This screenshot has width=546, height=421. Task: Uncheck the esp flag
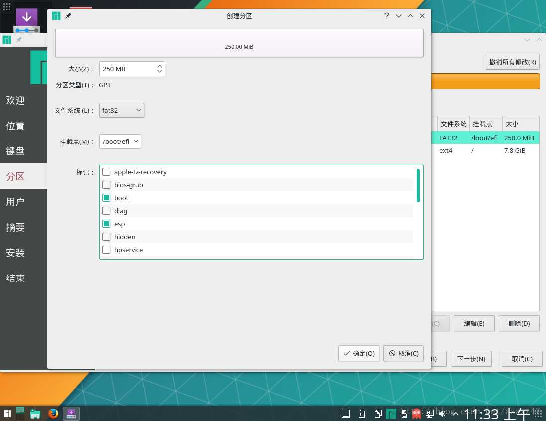tap(106, 224)
